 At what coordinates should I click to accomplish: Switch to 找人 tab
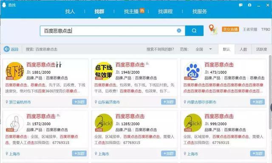point(70,11)
